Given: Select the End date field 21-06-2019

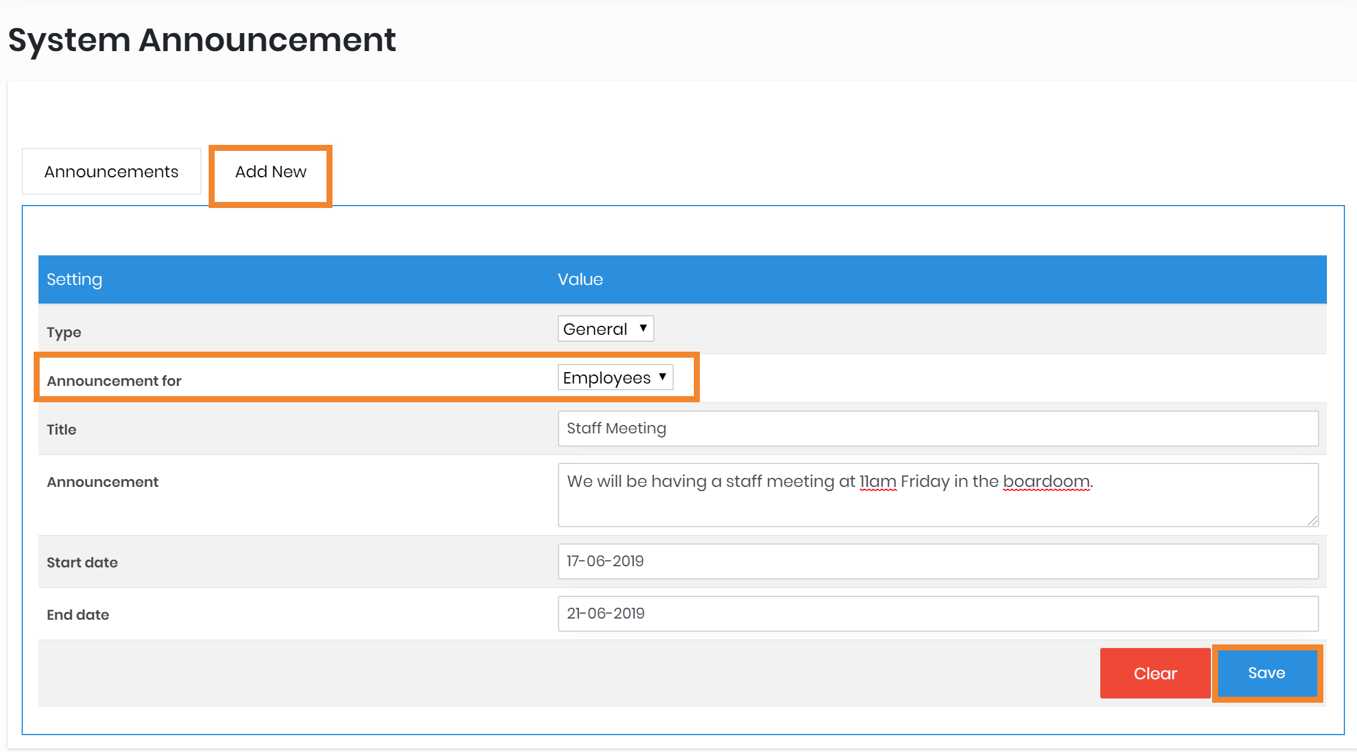Looking at the screenshot, I should pyautogui.click(x=938, y=614).
